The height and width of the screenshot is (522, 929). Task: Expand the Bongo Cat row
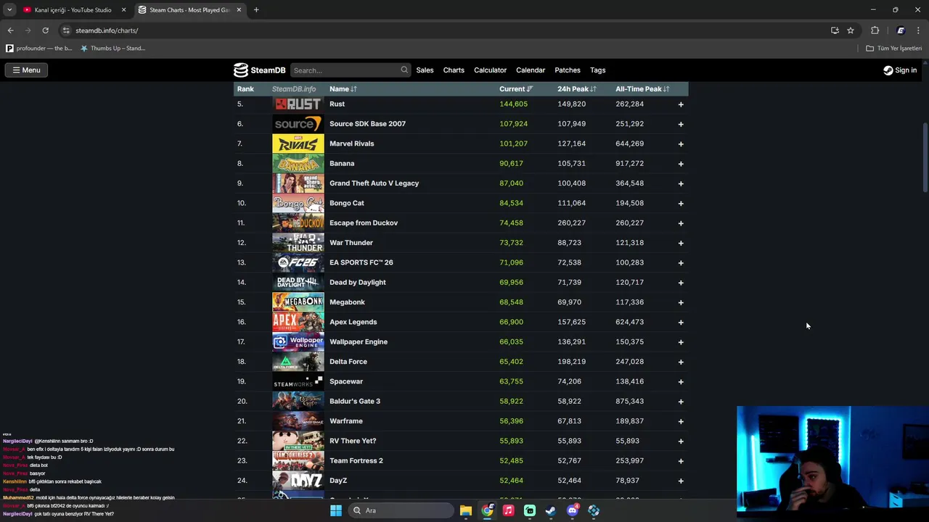pyautogui.click(x=681, y=203)
